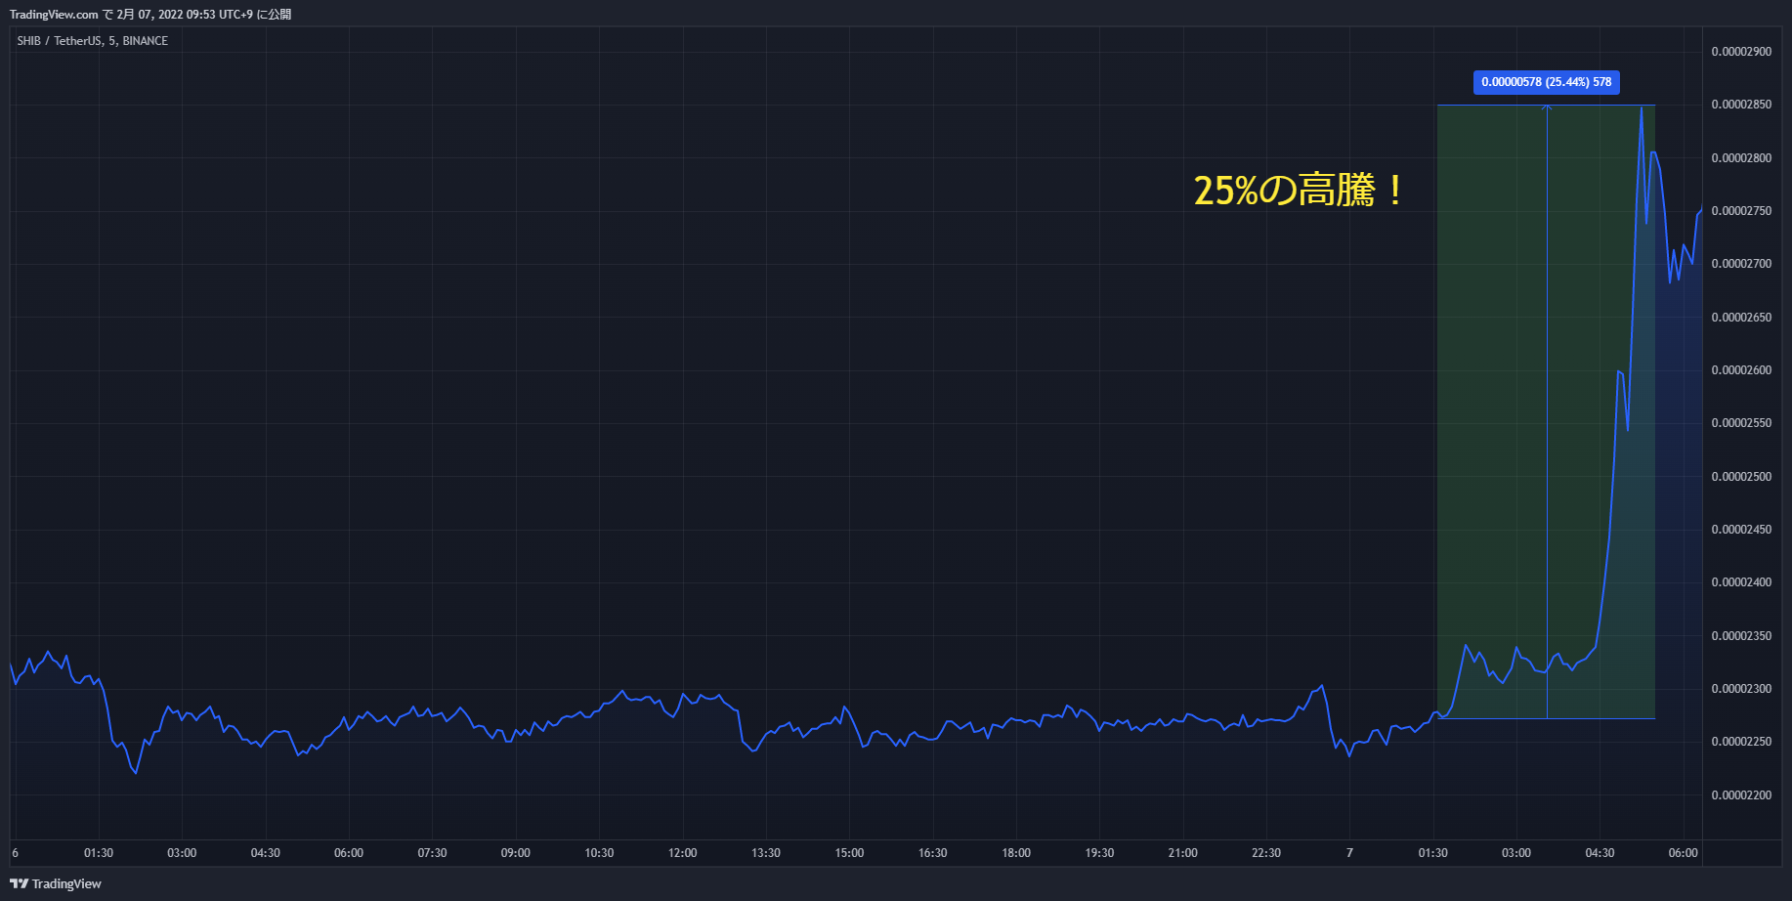Image resolution: width=1792 pixels, height=901 pixels.
Task: Click the 0.00002500 price axis label
Action: (x=1741, y=477)
